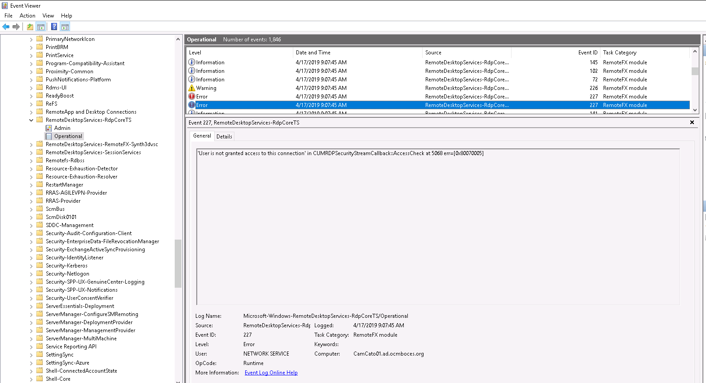Click the NETWORK SERVICE user value
706x383 pixels.
tap(266, 354)
